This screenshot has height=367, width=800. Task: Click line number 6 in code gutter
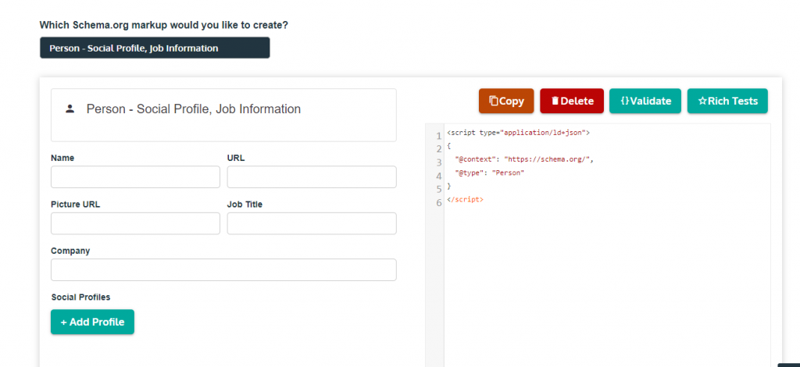pos(439,202)
